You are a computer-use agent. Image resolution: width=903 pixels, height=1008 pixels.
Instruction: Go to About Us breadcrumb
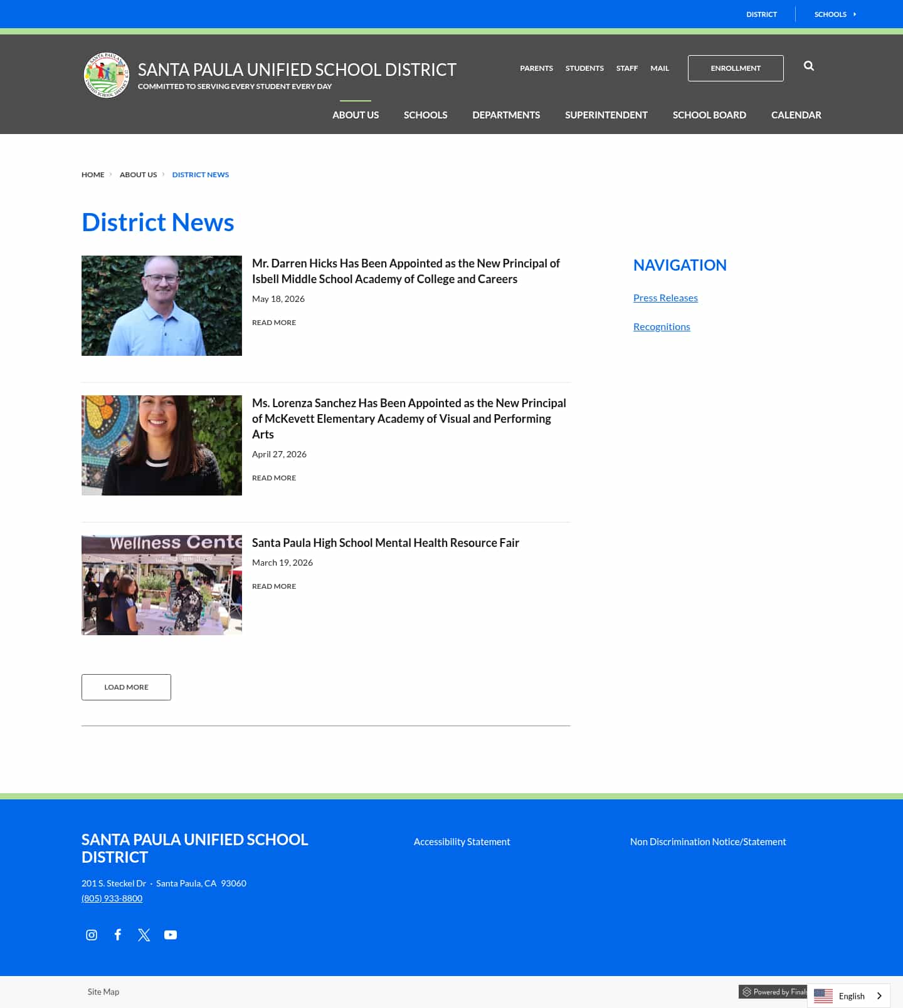click(139, 175)
